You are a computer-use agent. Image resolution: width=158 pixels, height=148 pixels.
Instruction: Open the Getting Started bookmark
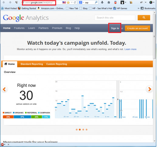click(x=27, y=8)
